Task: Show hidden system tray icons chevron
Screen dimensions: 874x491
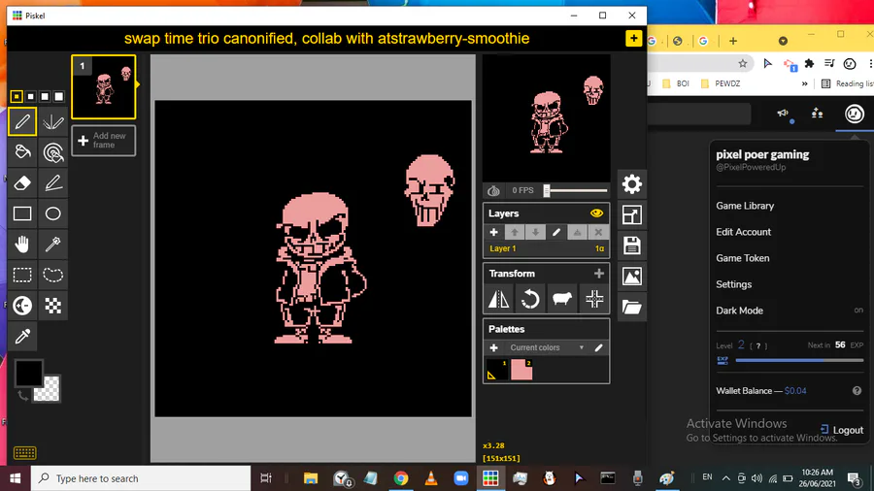Action: [x=725, y=478]
